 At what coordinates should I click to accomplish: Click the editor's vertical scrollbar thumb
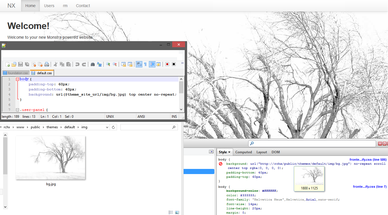click(x=181, y=87)
